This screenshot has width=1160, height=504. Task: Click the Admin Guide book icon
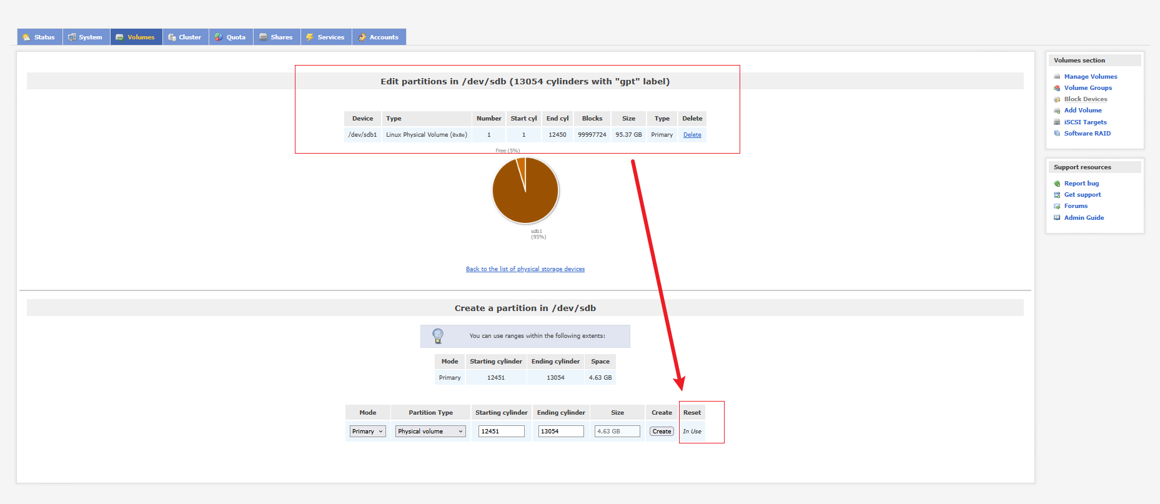tap(1057, 218)
